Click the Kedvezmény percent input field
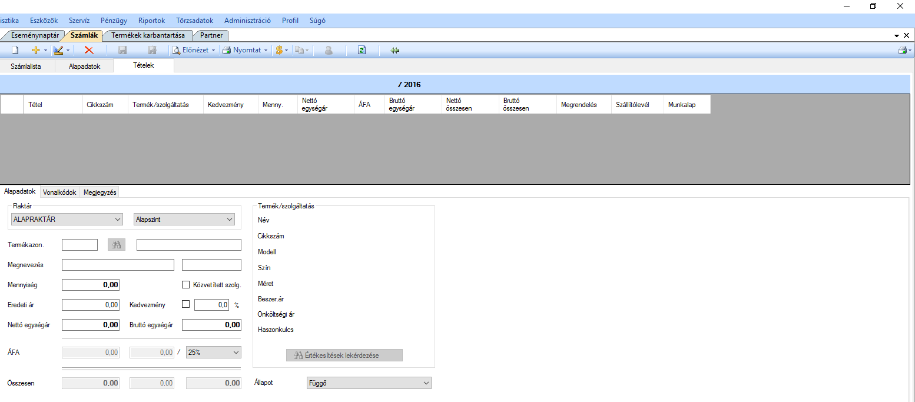The height and width of the screenshot is (402, 915). tap(212, 305)
